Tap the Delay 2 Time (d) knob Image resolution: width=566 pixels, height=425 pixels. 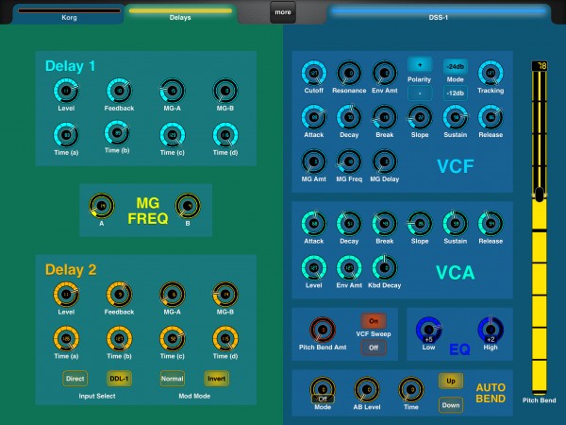point(225,339)
